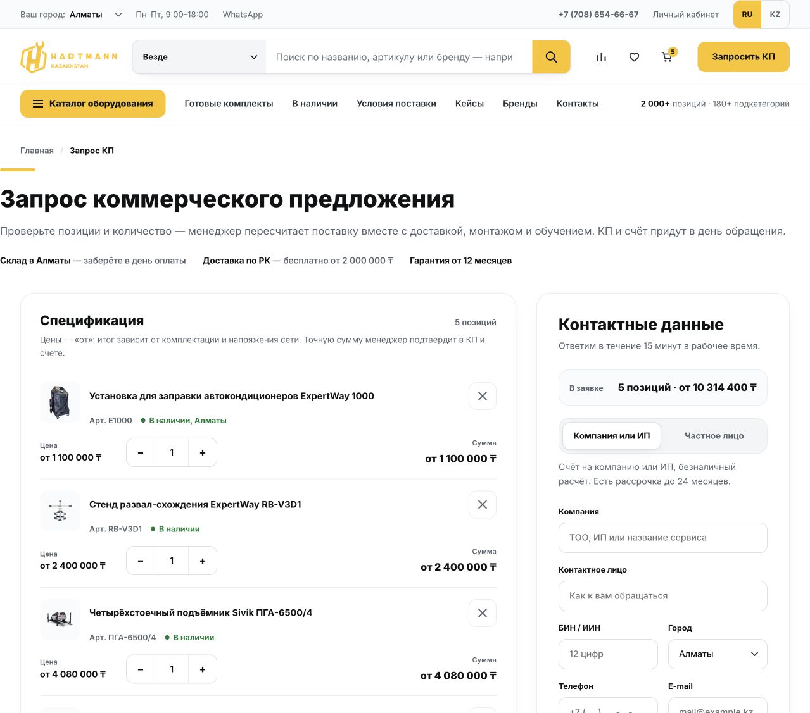Click В наличии, Алматы status

coord(184,421)
